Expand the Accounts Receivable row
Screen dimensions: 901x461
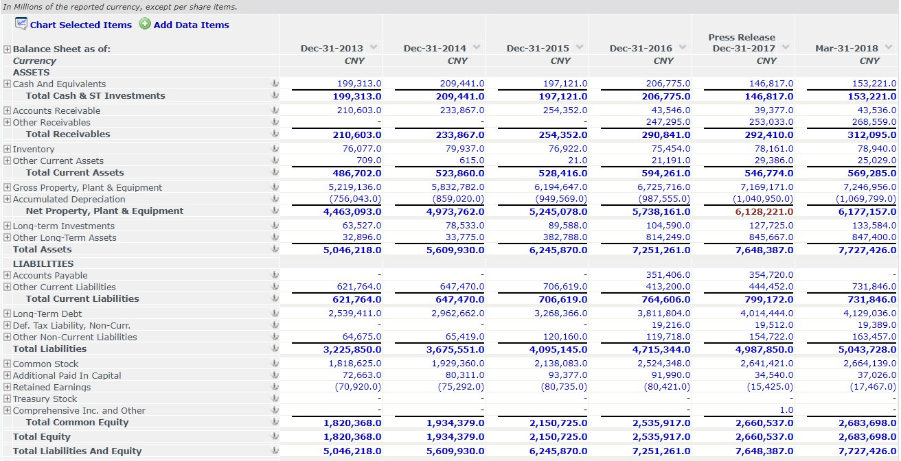[8, 110]
